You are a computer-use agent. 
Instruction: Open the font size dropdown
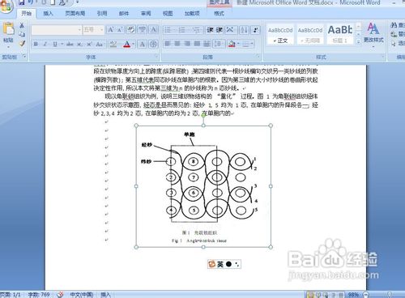[x=101, y=30]
